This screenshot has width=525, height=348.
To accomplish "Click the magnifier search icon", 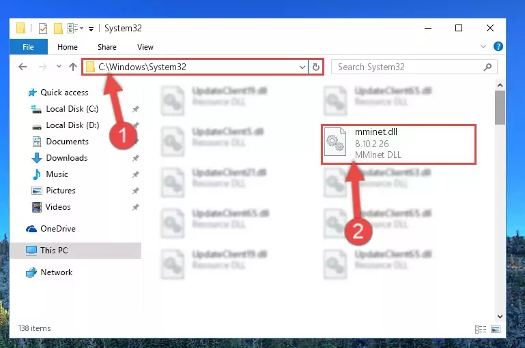I will 488,67.
